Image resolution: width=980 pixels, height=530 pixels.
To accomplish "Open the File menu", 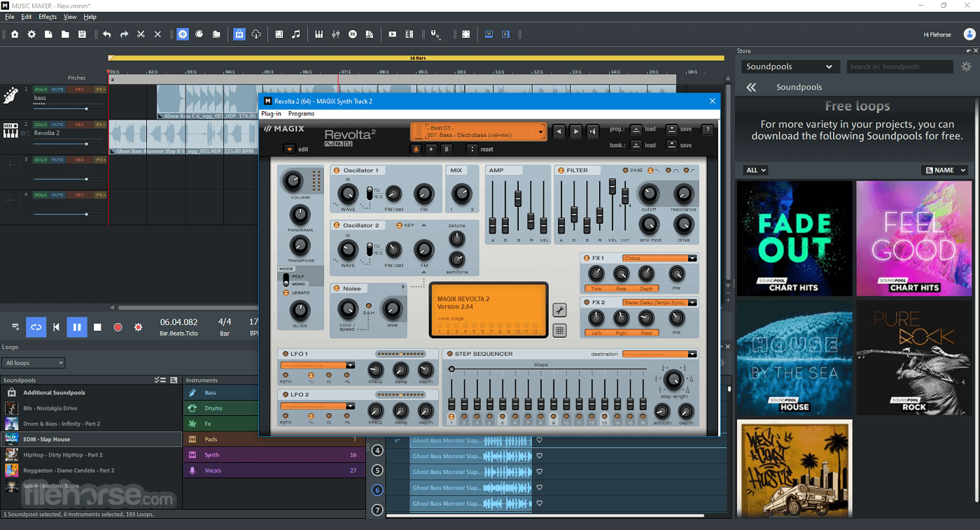I will pos(10,16).
